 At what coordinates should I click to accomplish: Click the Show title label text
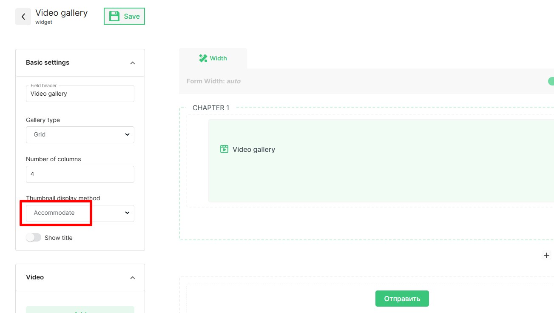pyautogui.click(x=58, y=238)
